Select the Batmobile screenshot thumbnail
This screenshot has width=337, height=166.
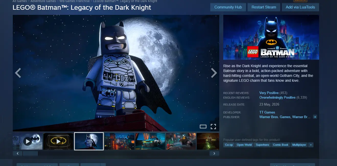pyautogui.click(x=150, y=141)
